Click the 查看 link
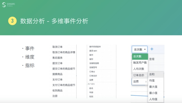The image size is (182, 103). [x=152, y=59]
